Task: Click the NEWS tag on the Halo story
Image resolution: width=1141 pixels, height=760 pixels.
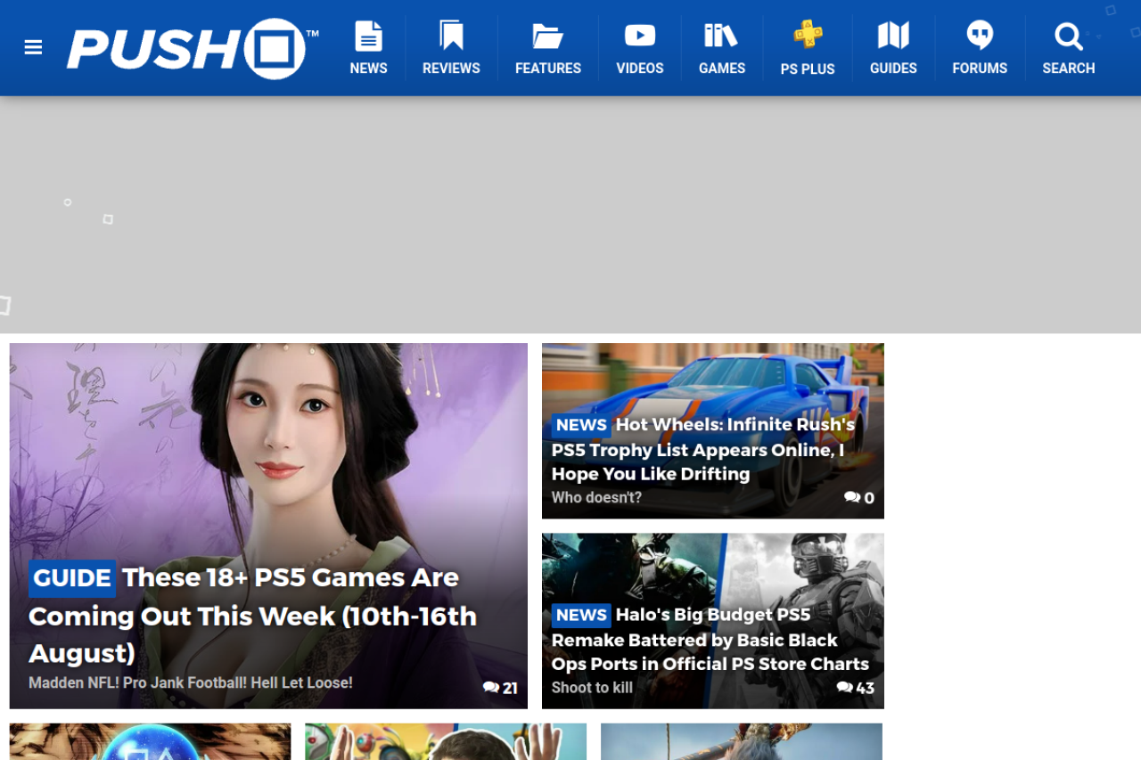Action: coord(581,615)
